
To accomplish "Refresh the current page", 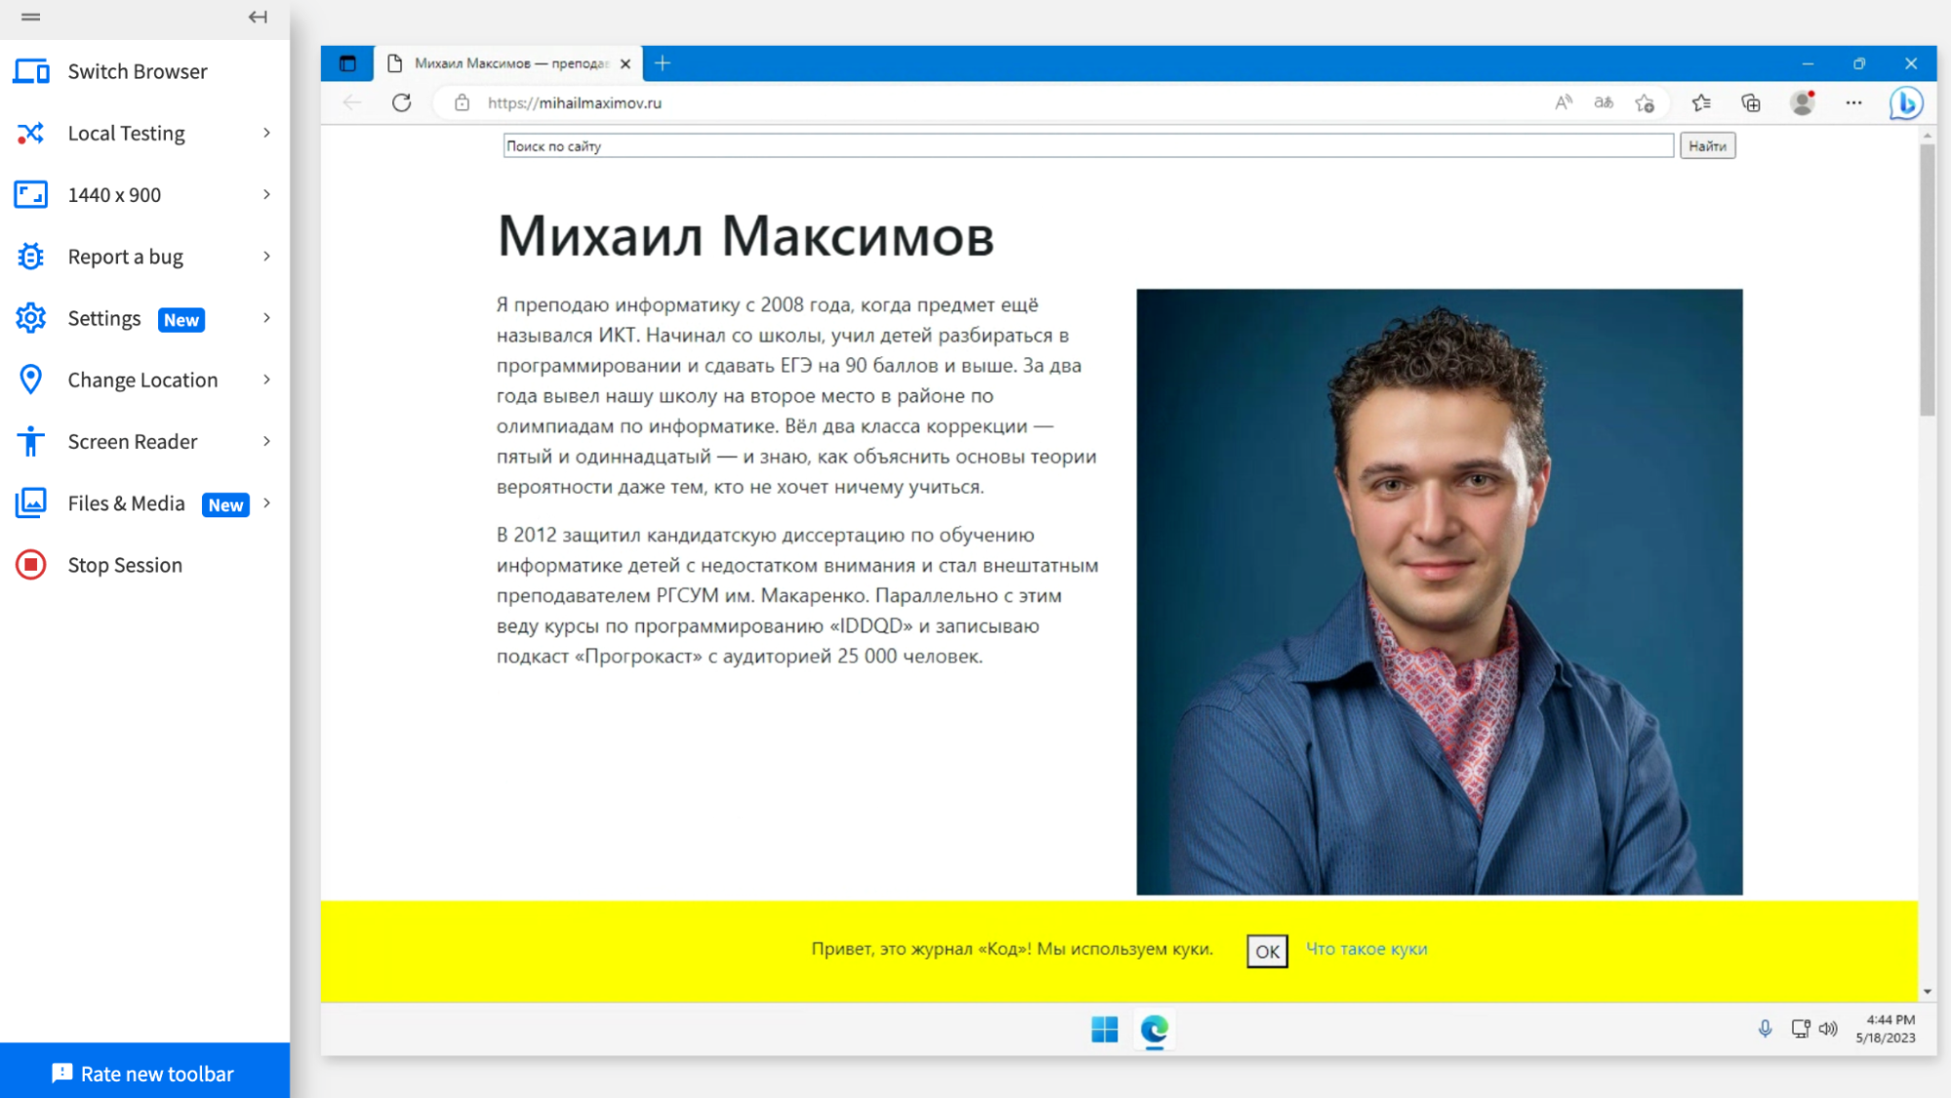I will (x=401, y=102).
